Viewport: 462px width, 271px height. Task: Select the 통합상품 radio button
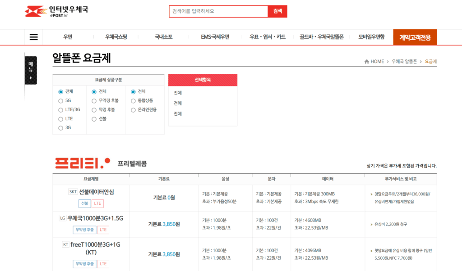click(x=133, y=101)
